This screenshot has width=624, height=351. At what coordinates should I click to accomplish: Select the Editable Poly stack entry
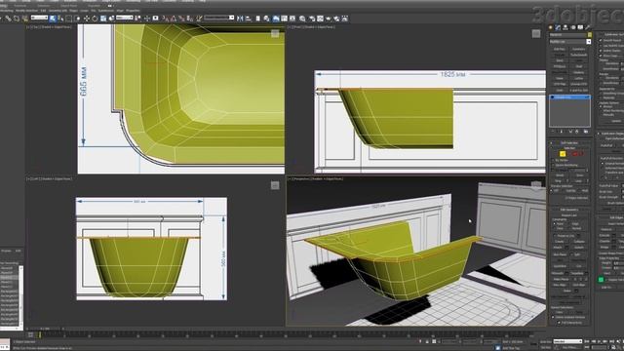(569, 97)
